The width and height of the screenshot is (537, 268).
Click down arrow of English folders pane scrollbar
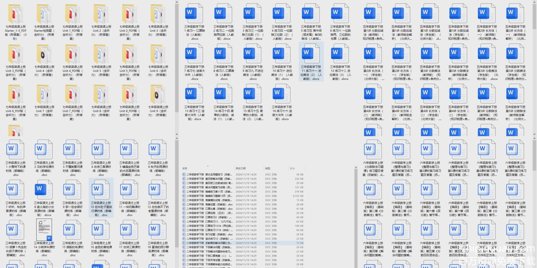coord(177,134)
